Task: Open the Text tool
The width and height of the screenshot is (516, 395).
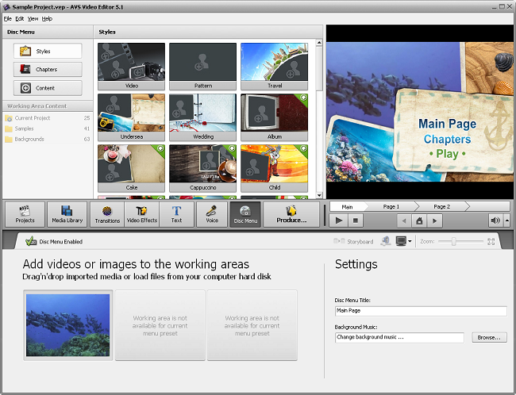Action: [x=176, y=214]
